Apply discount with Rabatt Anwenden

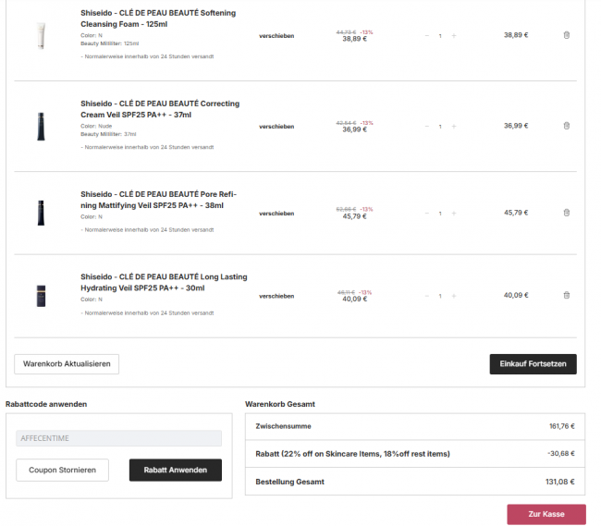click(176, 471)
